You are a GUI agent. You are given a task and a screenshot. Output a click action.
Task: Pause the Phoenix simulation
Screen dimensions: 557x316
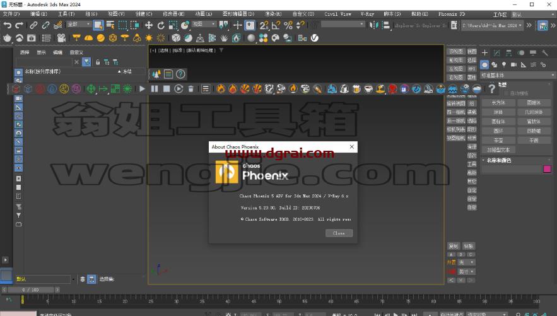coord(155,89)
